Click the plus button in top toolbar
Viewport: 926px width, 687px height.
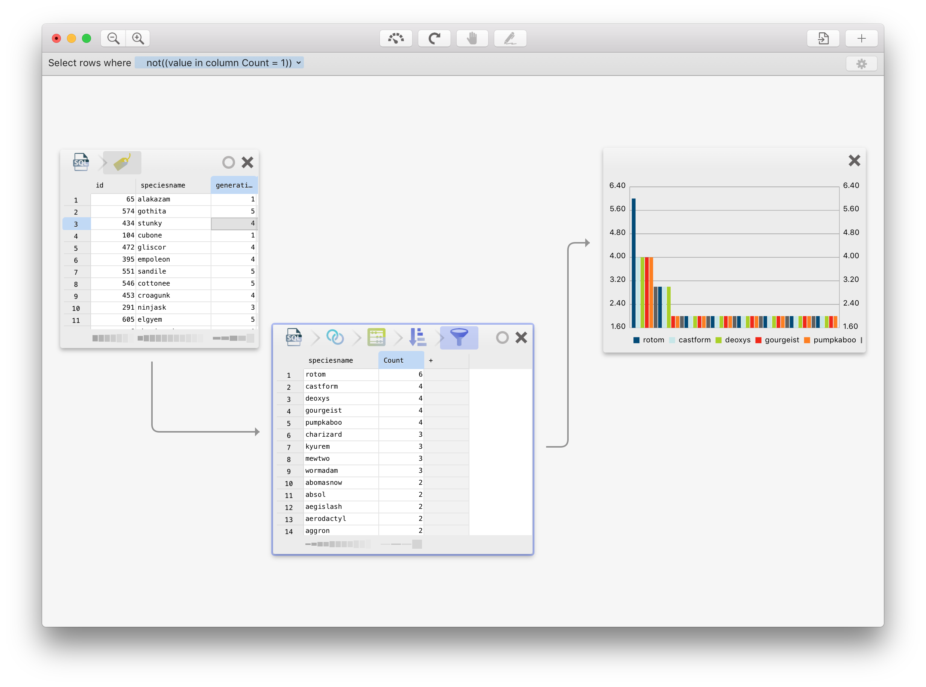pyautogui.click(x=861, y=38)
